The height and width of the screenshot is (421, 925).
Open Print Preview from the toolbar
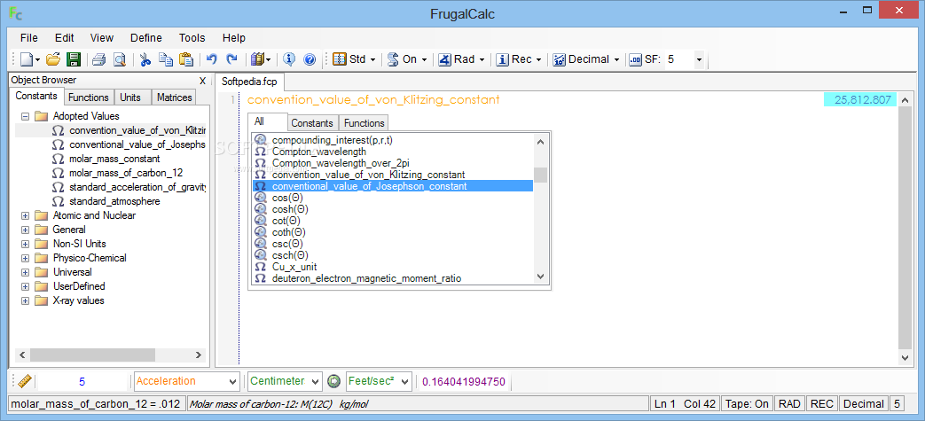[x=120, y=59]
